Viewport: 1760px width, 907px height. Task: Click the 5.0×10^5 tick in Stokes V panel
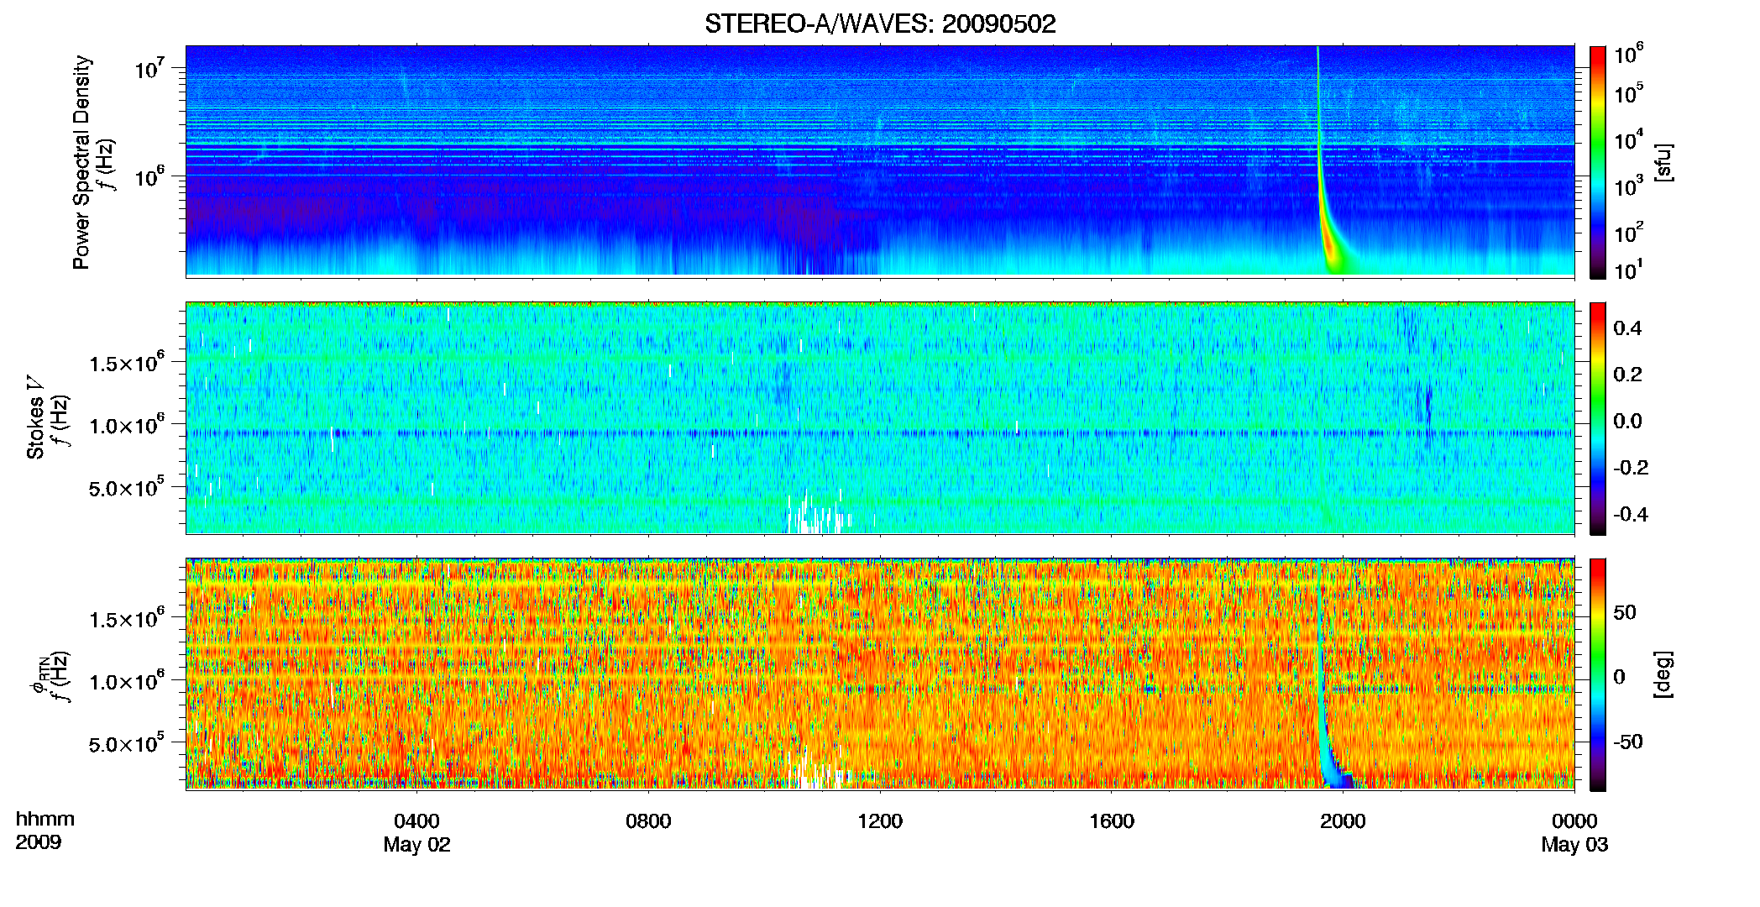coord(127,486)
